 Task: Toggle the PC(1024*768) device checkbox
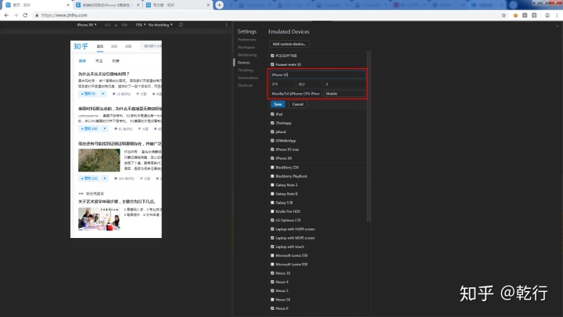tap(272, 56)
